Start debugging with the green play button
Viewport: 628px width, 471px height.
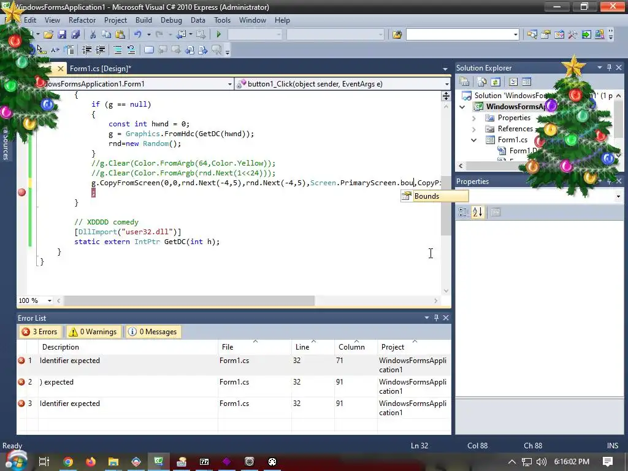click(x=219, y=34)
